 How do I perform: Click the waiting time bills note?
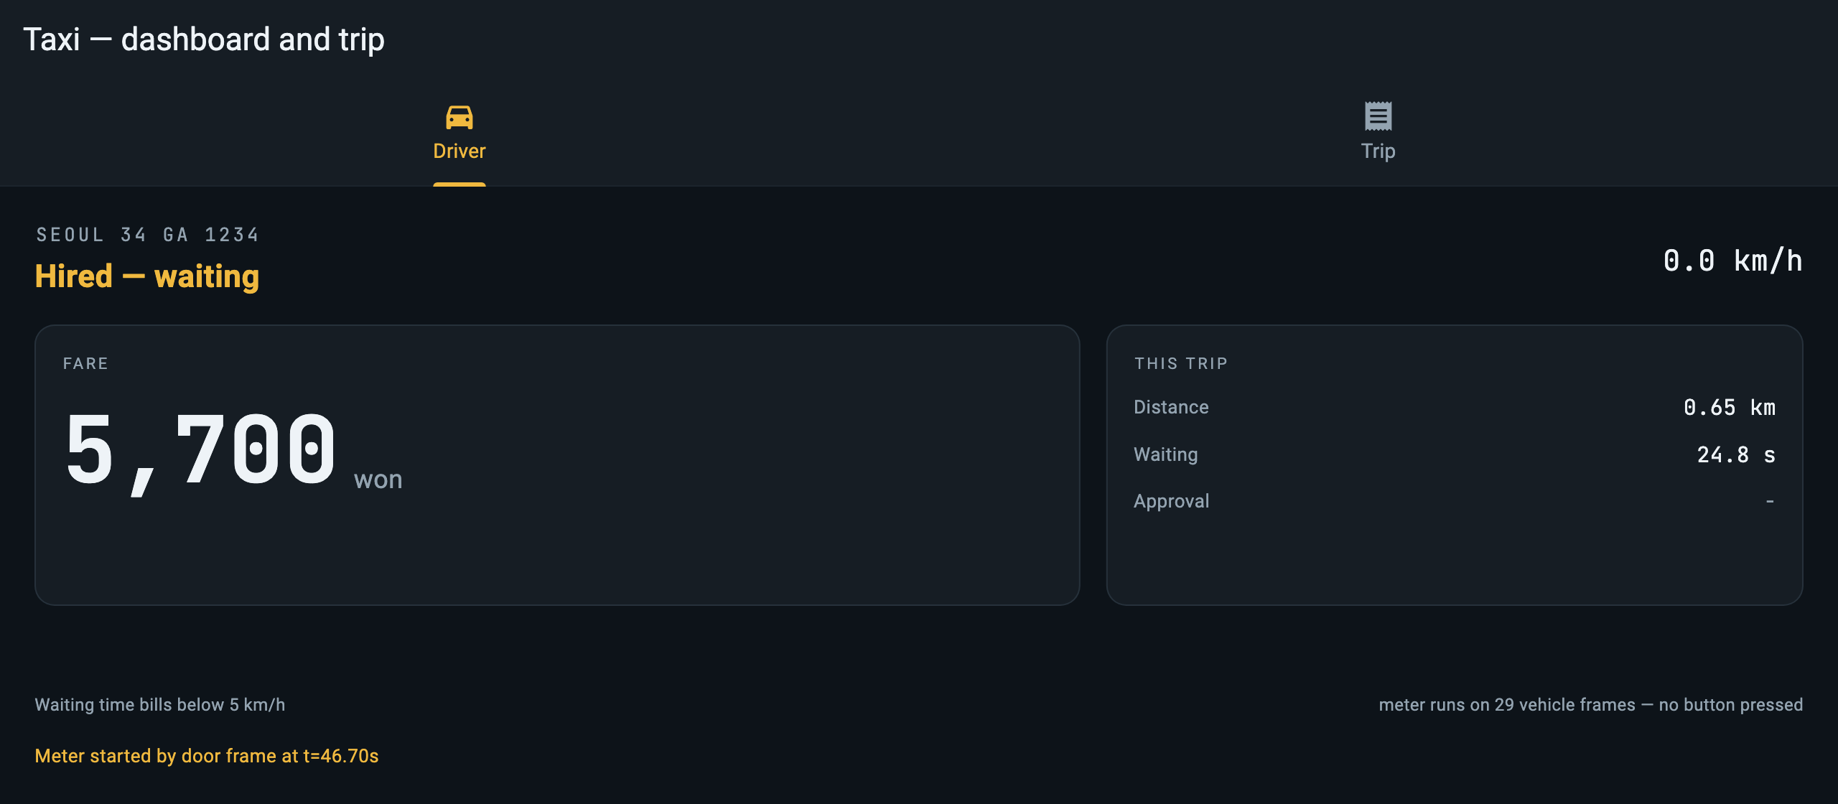[160, 705]
